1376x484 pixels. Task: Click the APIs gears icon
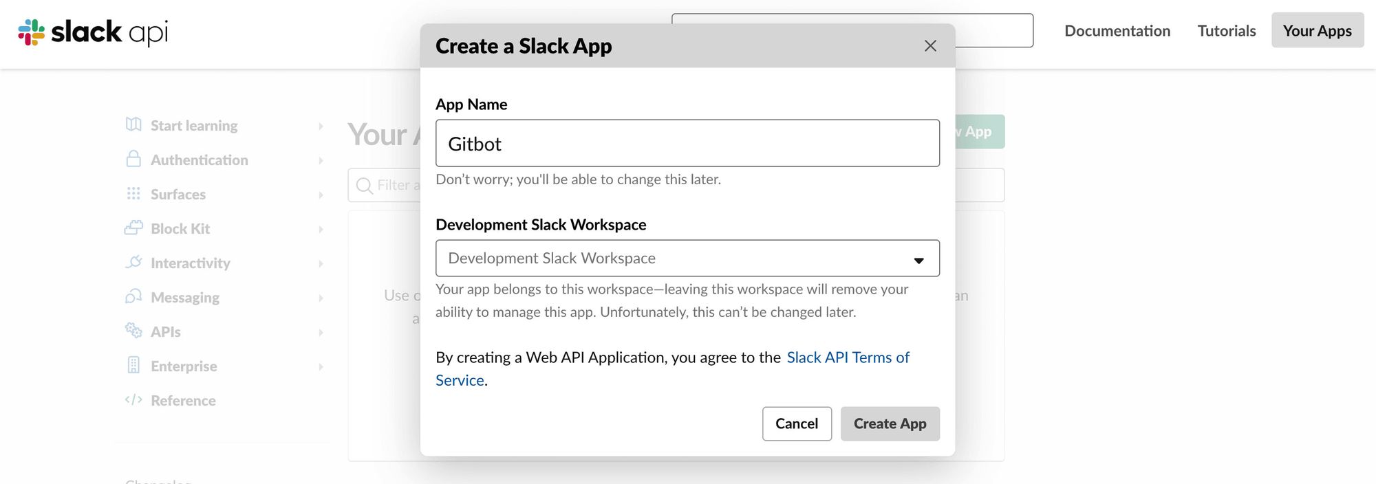coord(133,330)
